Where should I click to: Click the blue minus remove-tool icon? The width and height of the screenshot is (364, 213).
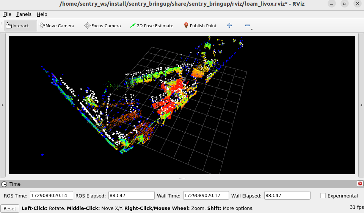pos(248,25)
